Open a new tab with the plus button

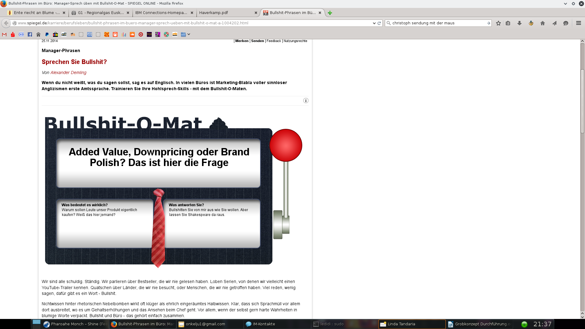[x=330, y=13]
